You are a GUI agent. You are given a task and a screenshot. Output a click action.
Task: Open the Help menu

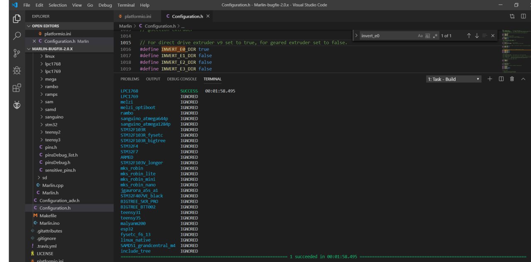[145, 5]
